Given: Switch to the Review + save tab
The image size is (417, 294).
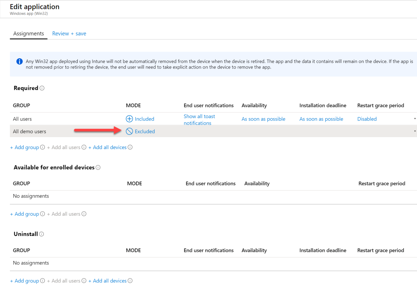Looking at the screenshot, I should pos(69,33).
